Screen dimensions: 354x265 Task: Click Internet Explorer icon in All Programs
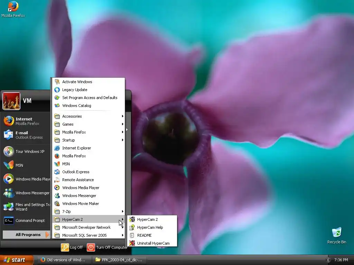57,148
